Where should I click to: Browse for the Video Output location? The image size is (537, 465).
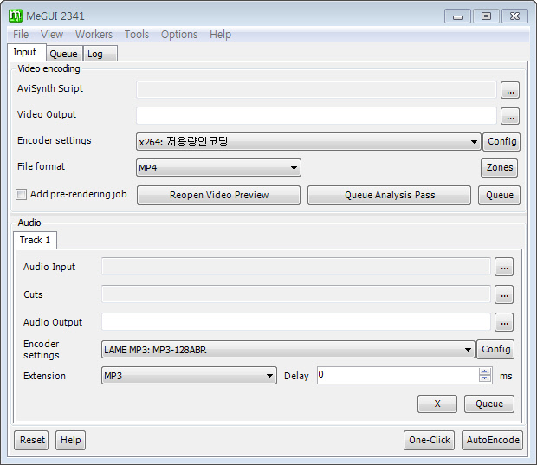[510, 116]
